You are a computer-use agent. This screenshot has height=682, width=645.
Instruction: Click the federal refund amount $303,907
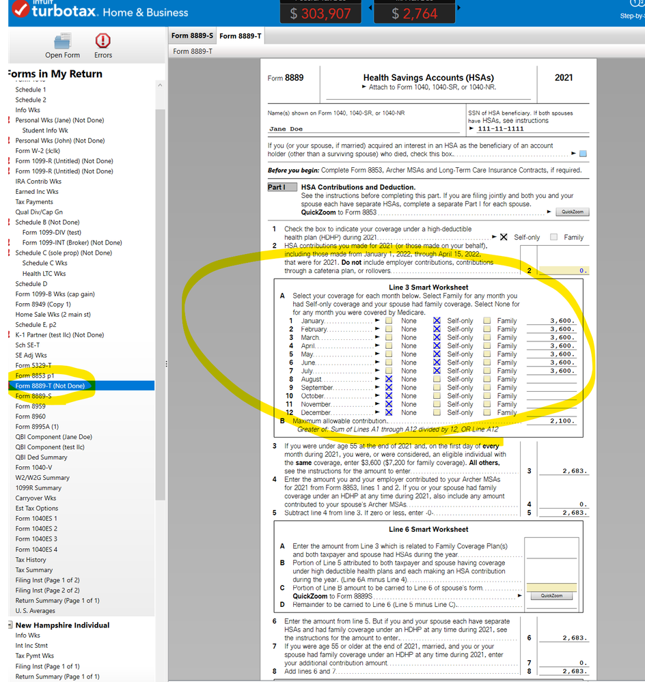pyautogui.click(x=320, y=14)
